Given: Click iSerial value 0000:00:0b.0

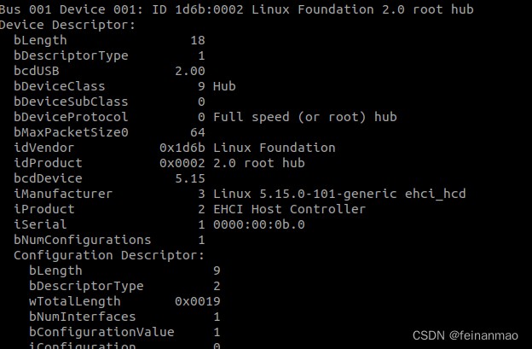Looking at the screenshot, I should click(259, 224).
